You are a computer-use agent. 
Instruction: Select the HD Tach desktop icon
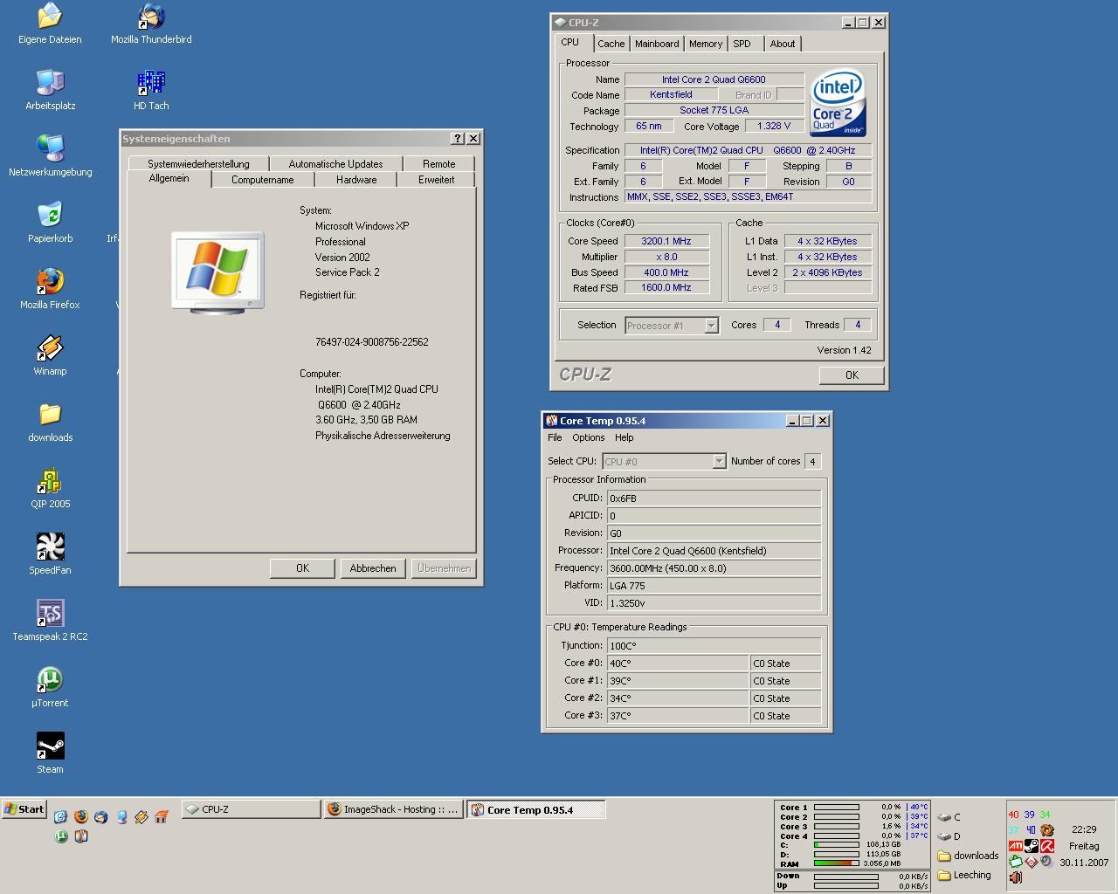coord(151,91)
